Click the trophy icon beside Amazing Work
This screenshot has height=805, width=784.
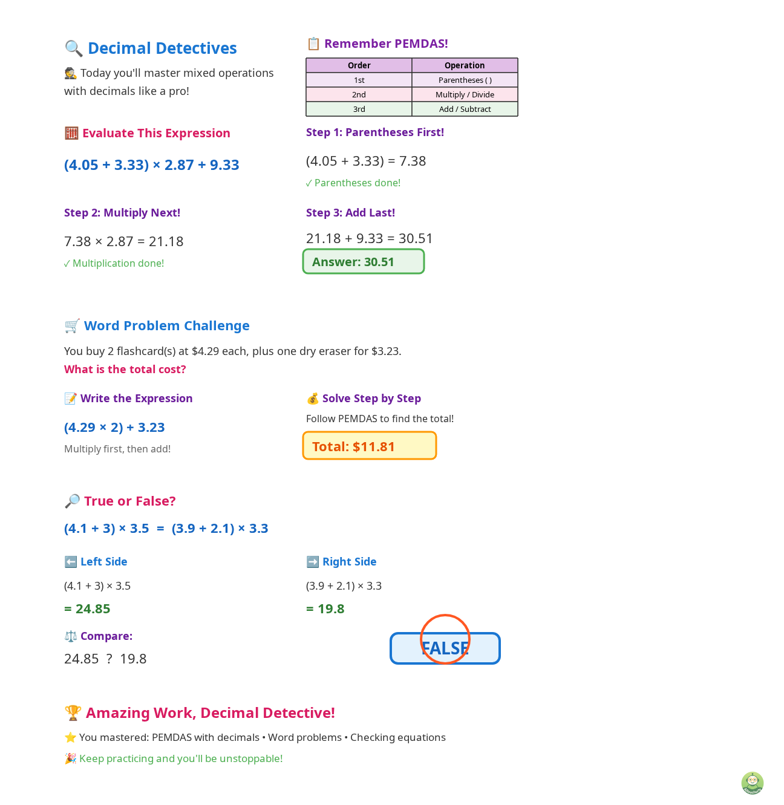[73, 713]
